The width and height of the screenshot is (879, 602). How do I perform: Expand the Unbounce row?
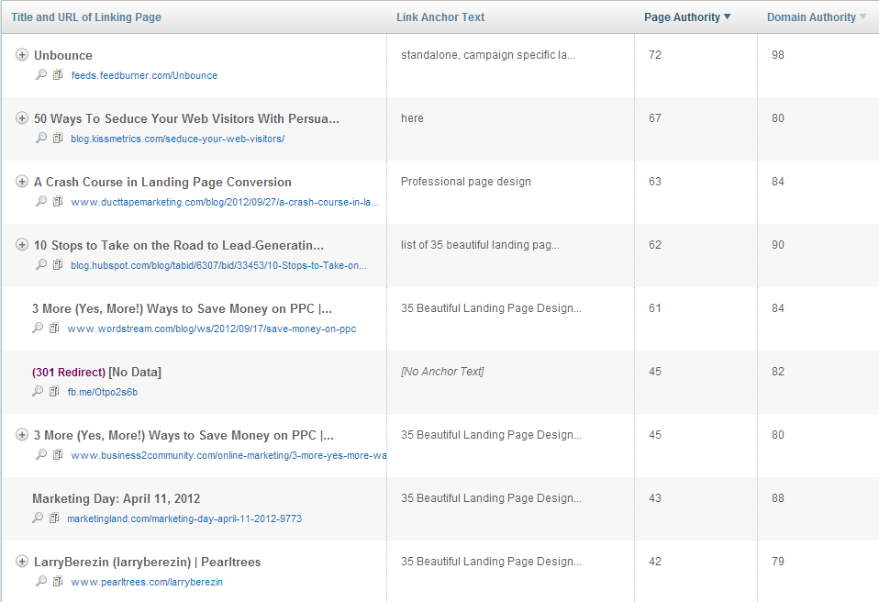[x=22, y=54]
